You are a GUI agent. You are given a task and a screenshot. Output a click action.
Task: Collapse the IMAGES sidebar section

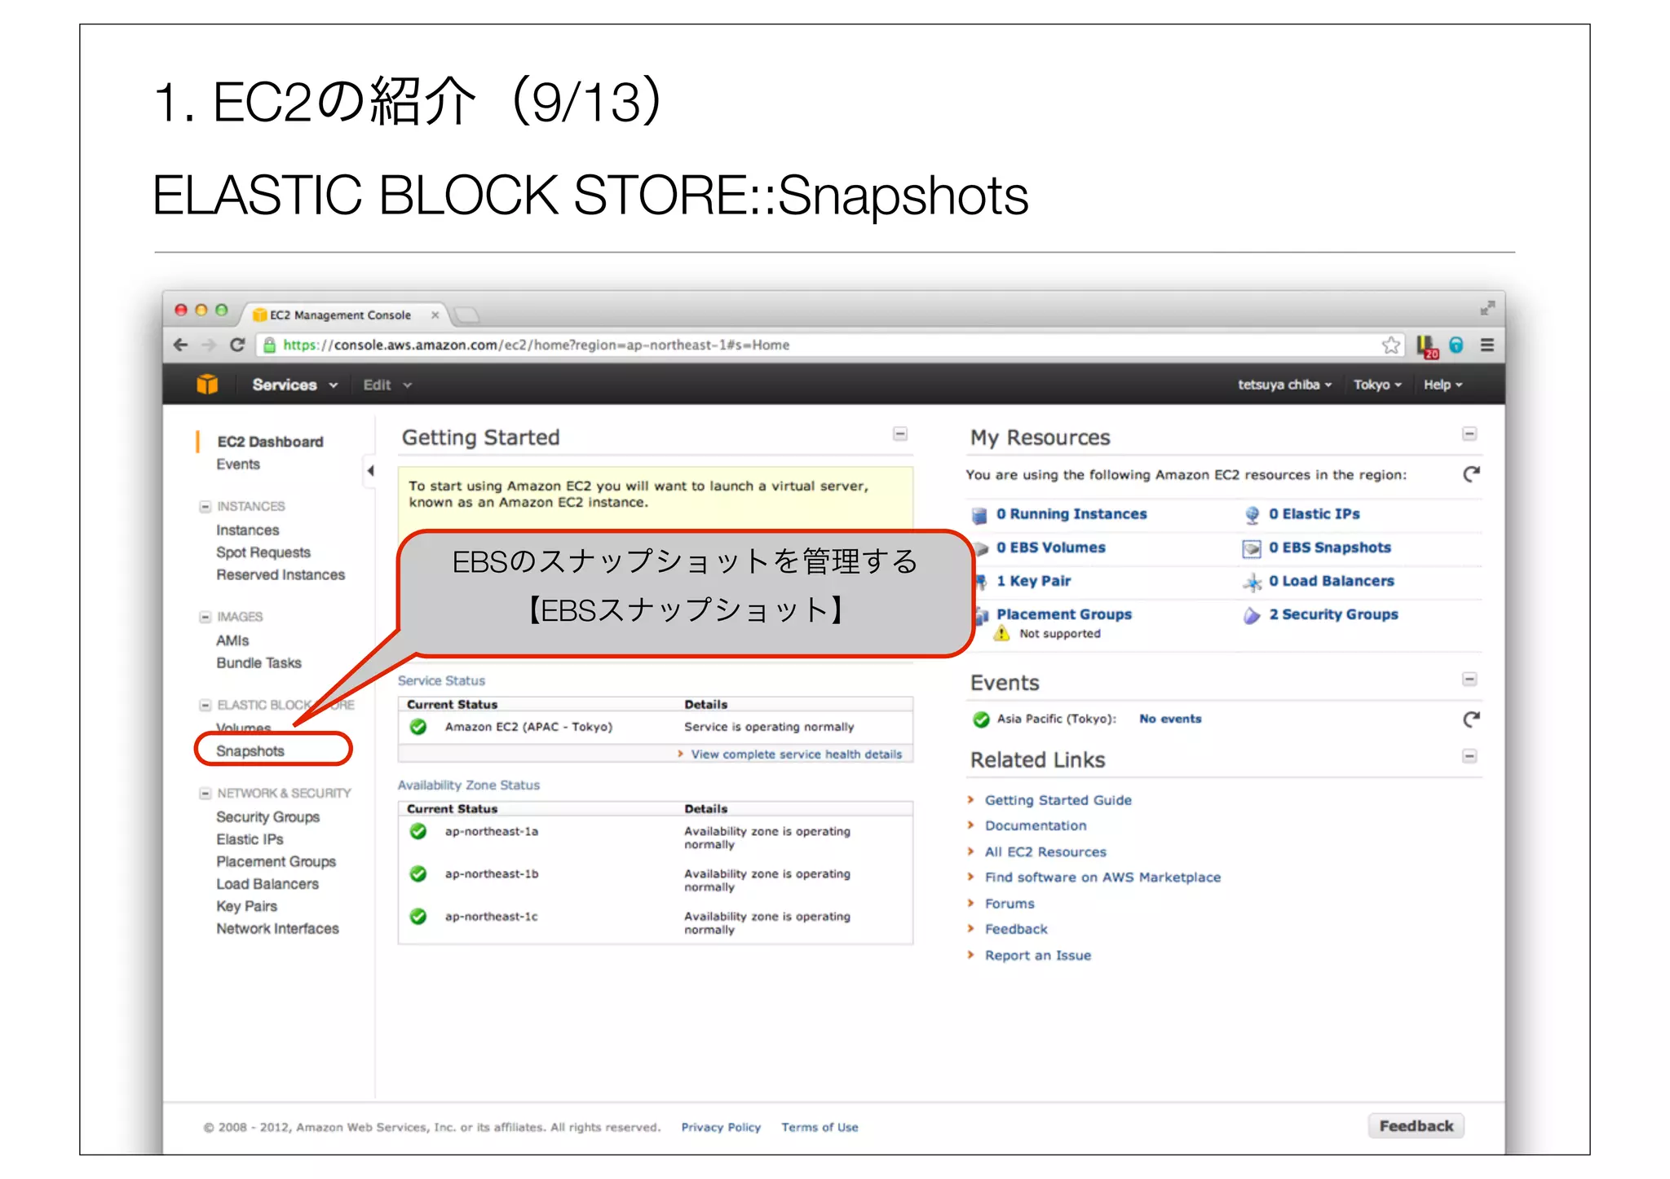tap(205, 617)
